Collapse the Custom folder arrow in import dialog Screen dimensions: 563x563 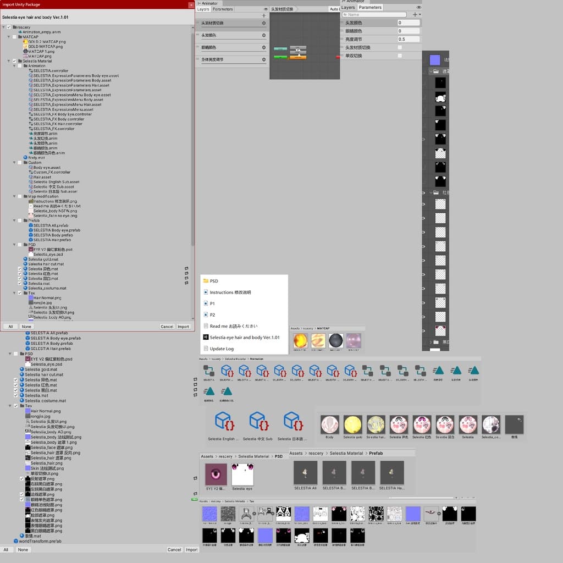click(x=14, y=163)
